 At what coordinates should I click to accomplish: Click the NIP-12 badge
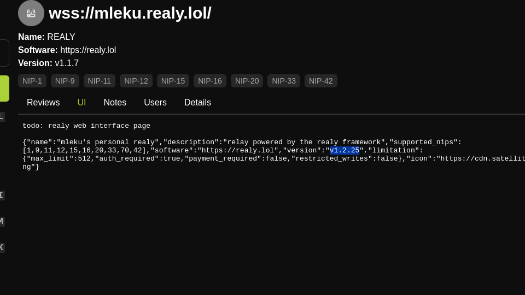[136, 81]
